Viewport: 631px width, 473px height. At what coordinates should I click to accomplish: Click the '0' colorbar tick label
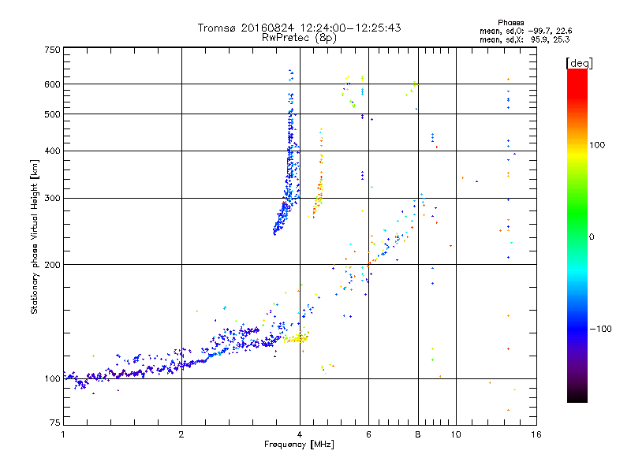pyautogui.click(x=592, y=236)
